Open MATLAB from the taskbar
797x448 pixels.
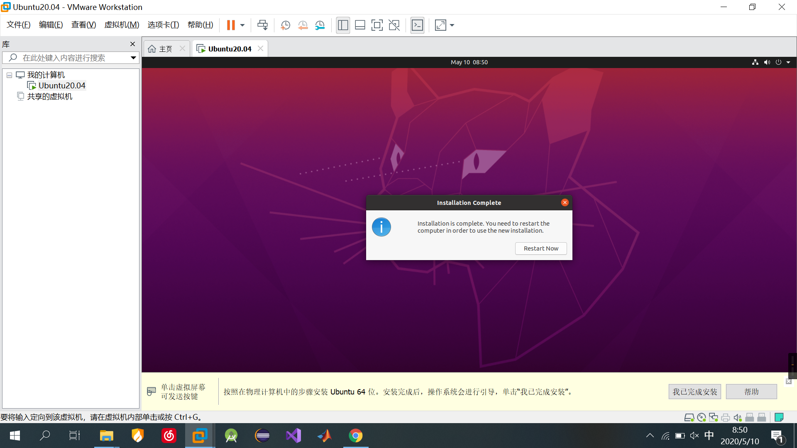click(325, 436)
